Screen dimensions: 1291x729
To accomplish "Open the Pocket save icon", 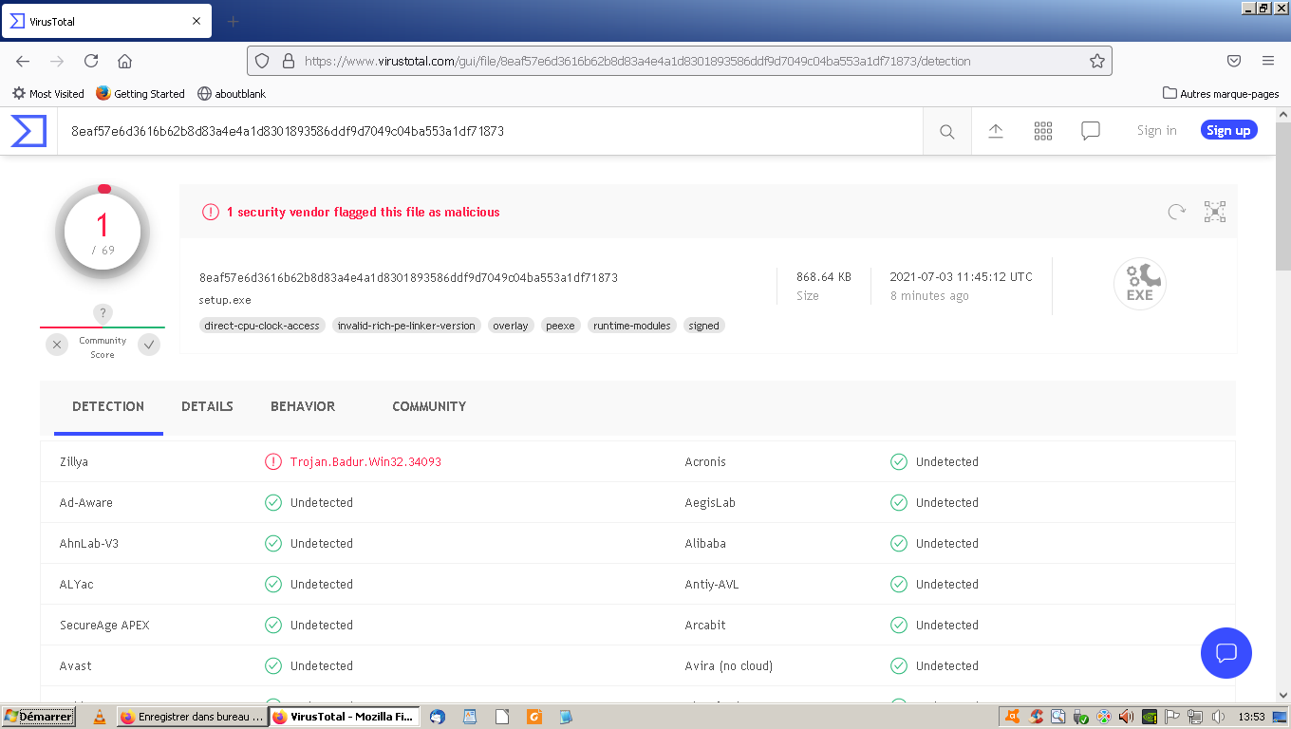I will [1234, 61].
